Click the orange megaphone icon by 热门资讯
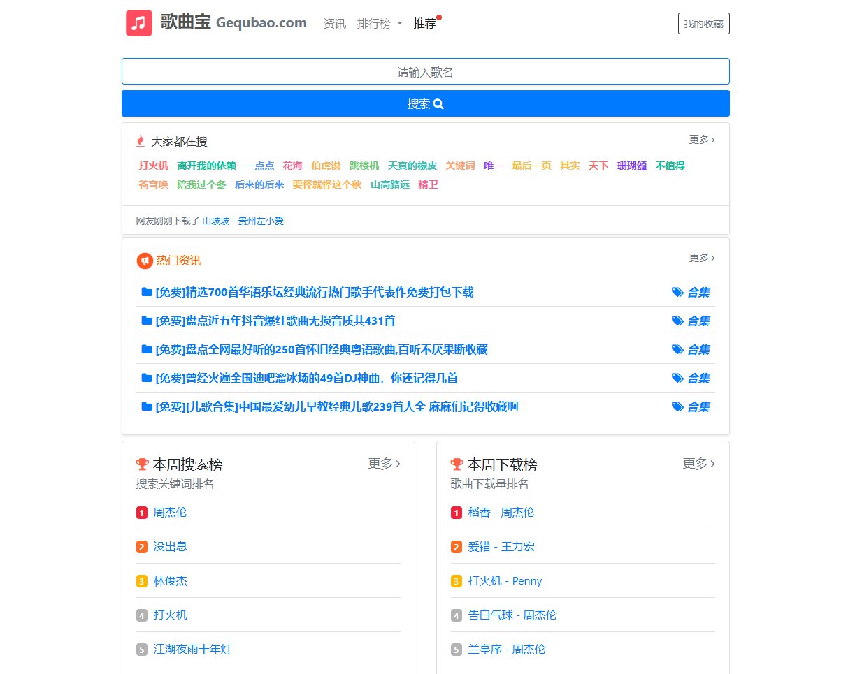This screenshot has width=848, height=674. click(x=145, y=261)
